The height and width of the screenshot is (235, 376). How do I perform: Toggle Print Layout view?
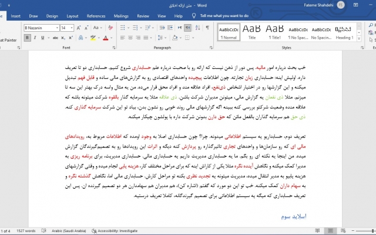point(330,231)
